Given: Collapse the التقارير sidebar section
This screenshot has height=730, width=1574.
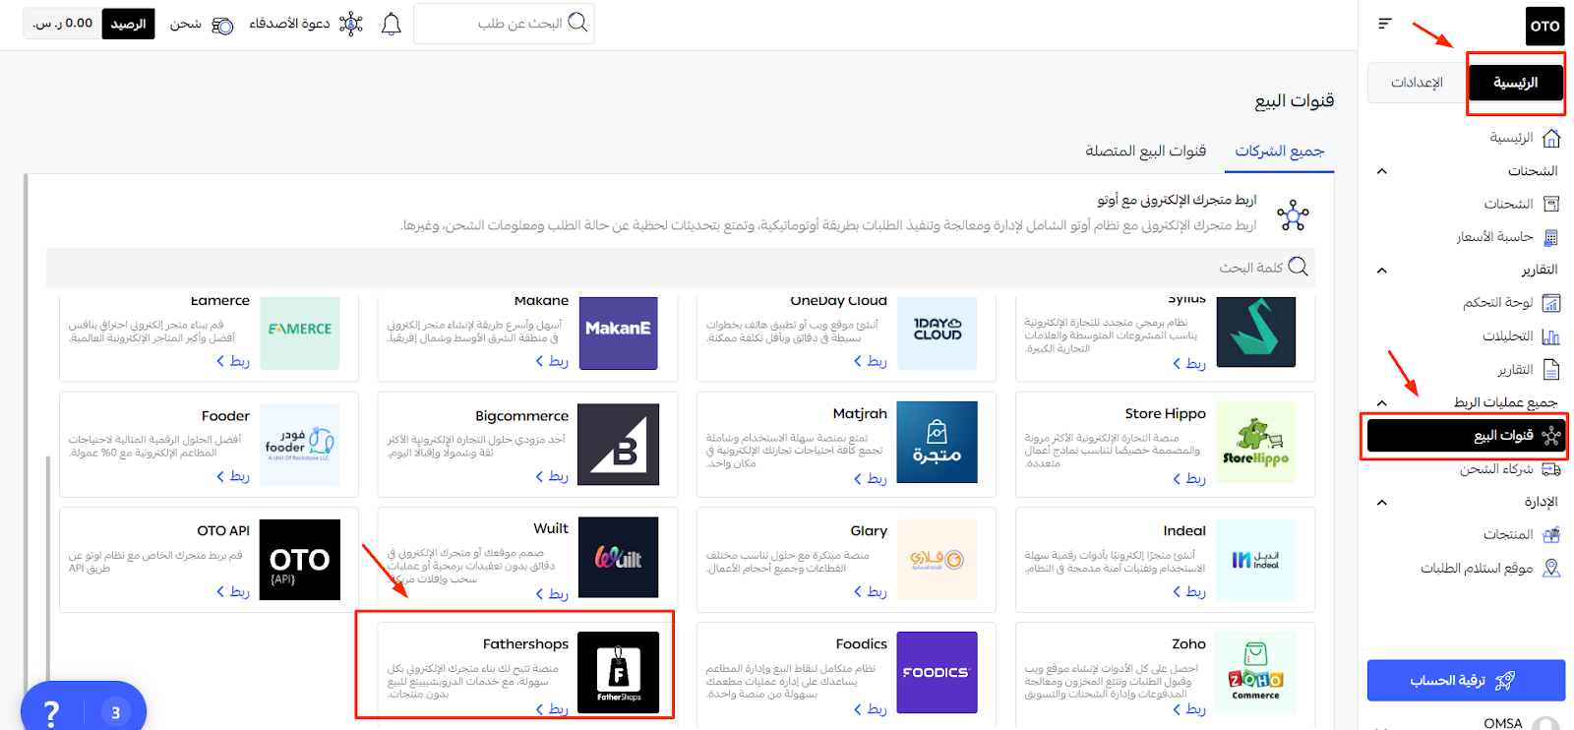Looking at the screenshot, I should pyautogui.click(x=1382, y=271).
